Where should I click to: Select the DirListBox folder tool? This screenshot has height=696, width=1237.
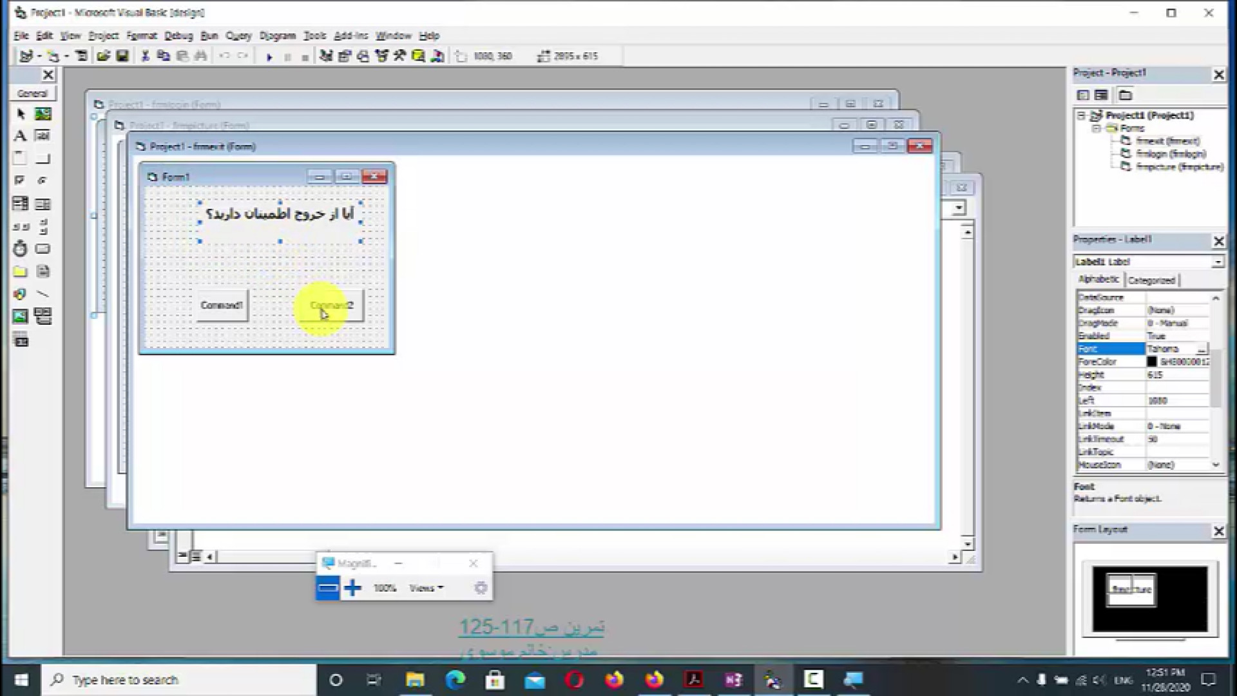20,271
